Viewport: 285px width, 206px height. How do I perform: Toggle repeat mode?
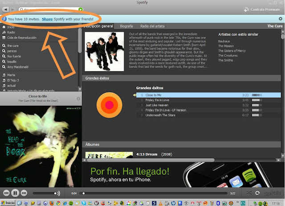[x=257, y=193]
